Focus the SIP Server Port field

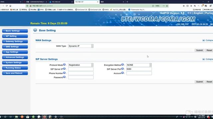point(139,69)
